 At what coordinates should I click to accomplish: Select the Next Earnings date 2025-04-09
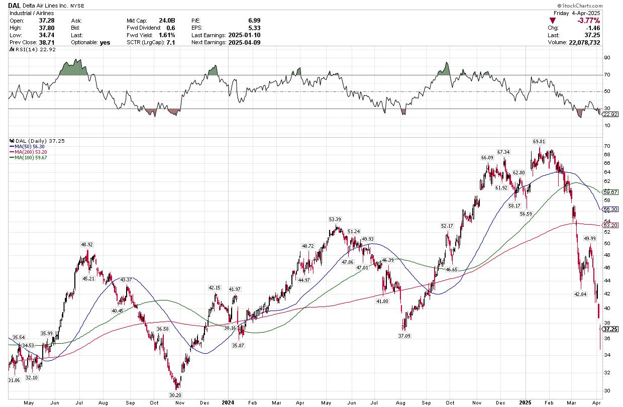(244, 43)
